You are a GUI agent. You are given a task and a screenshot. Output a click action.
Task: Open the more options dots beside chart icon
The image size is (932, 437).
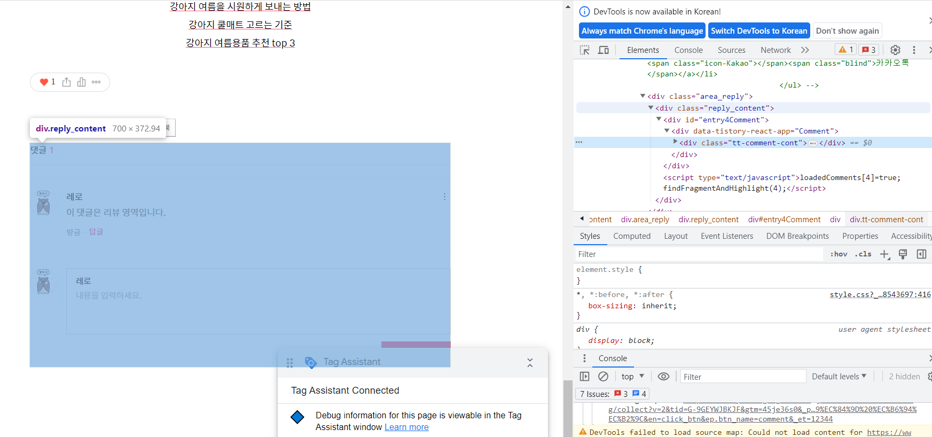96,82
